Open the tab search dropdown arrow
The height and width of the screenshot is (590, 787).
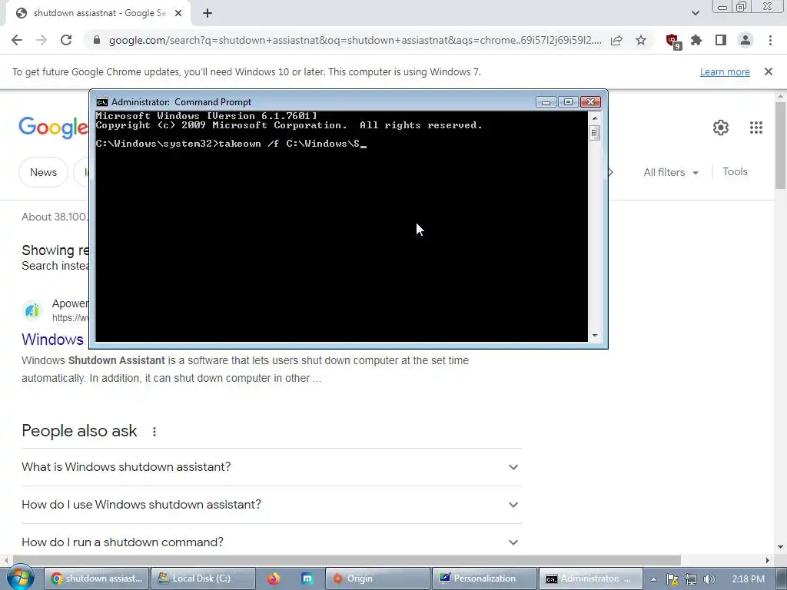coord(695,13)
